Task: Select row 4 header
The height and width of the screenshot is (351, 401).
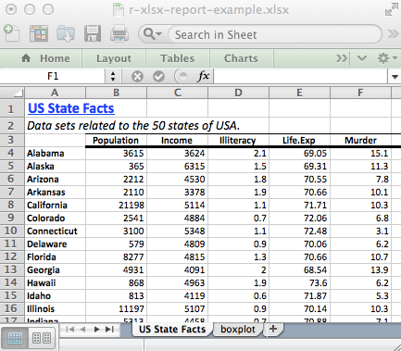Action: pyautogui.click(x=12, y=153)
